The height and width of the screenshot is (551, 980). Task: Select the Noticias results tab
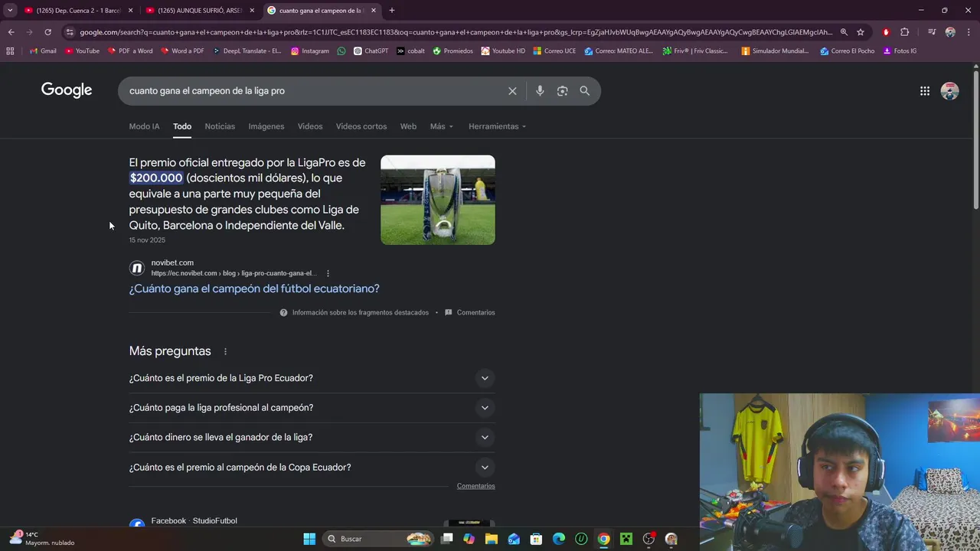pos(220,126)
